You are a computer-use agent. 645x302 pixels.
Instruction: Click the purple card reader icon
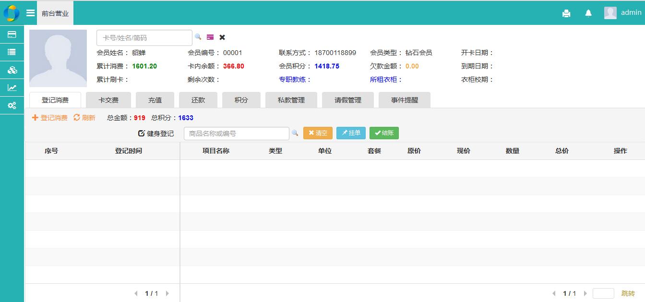coord(210,37)
